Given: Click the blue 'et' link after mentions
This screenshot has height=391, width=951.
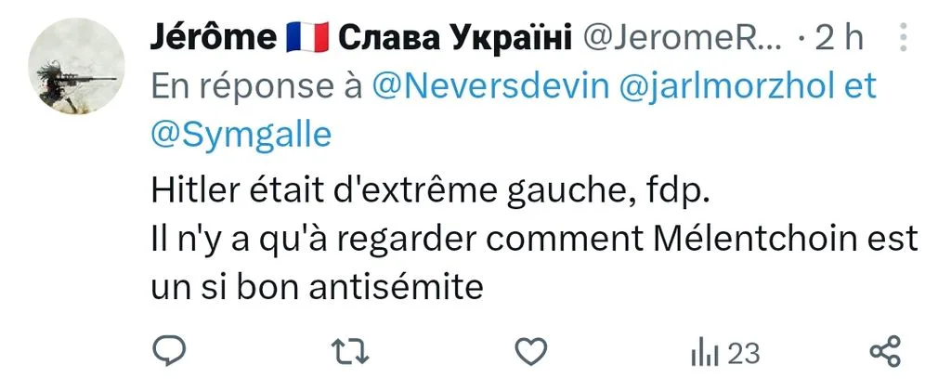Looking at the screenshot, I should [861, 88].
